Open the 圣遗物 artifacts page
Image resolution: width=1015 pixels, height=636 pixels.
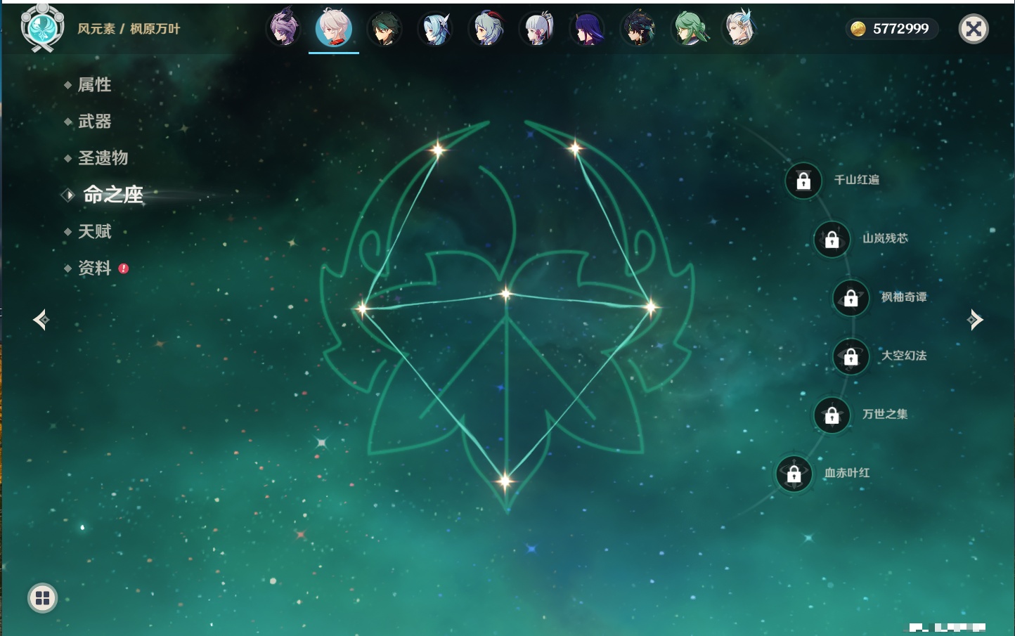click(x=103, y=158)
